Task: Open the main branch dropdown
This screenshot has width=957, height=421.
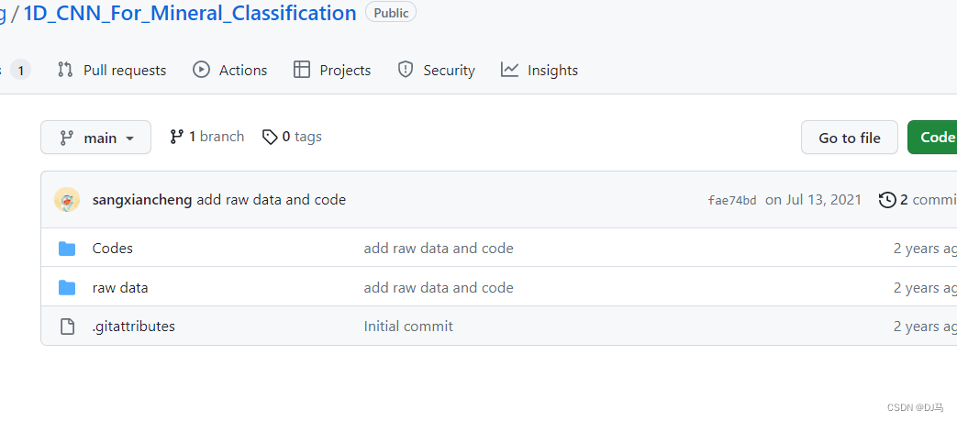Action: coord(95,138)
